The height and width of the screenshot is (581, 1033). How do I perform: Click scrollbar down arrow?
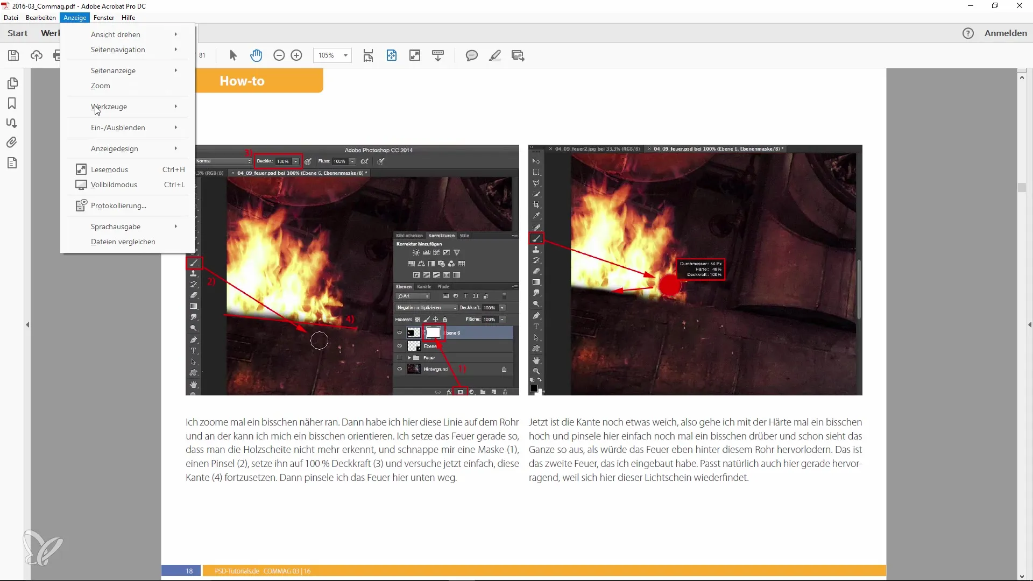(x=1022, y=576)
